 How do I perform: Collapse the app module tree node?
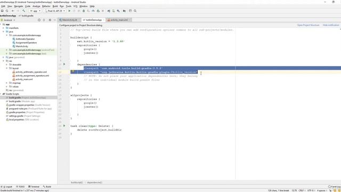1,25
